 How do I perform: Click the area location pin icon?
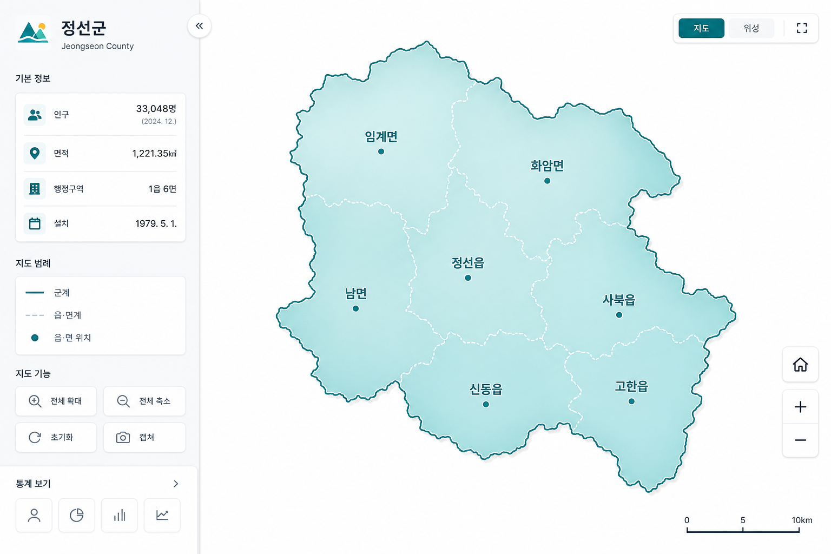click(x=35, y=153)
